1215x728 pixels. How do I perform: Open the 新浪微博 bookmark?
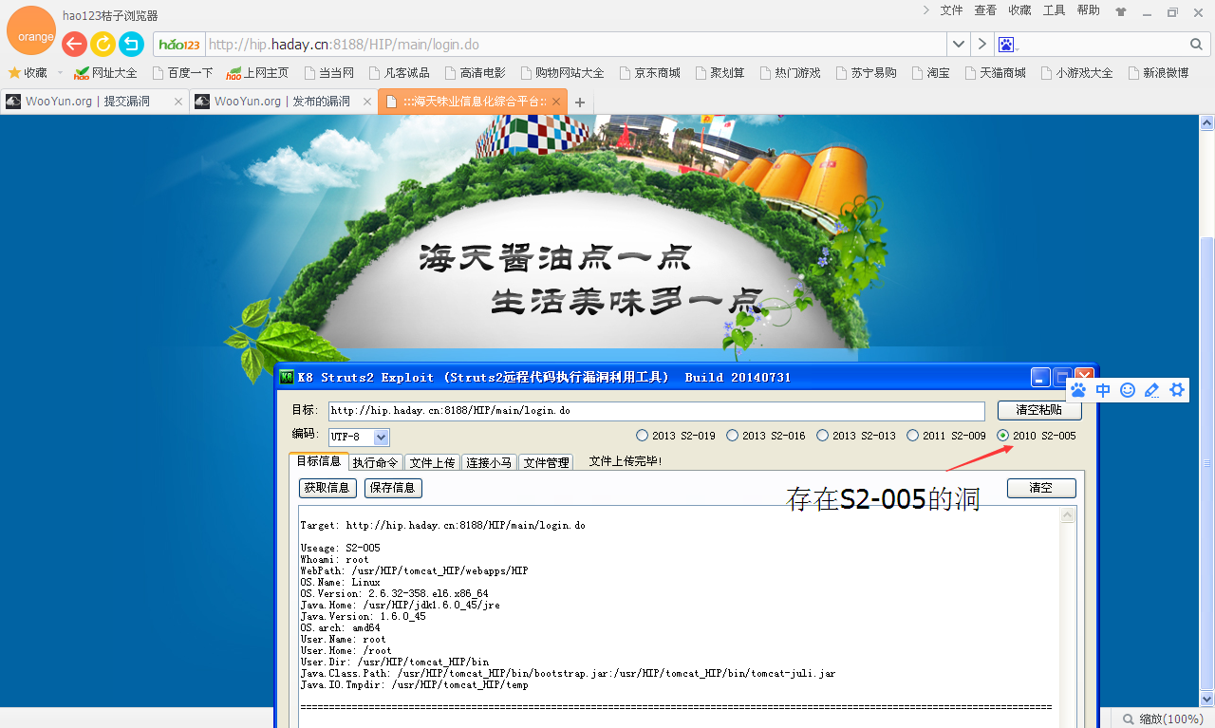coord(1158,72)
